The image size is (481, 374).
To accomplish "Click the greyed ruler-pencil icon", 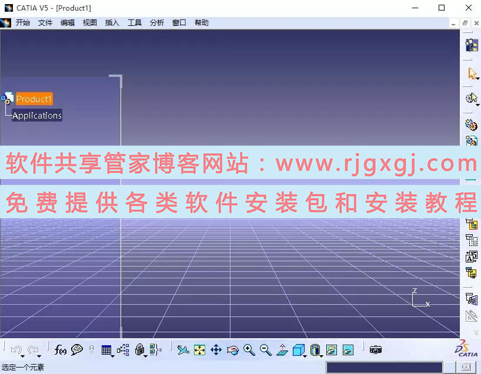I will pos(472,316).
